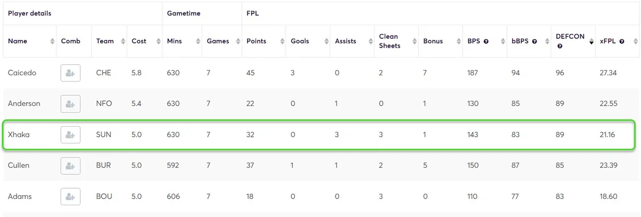Sort table by Clean Sheets header
Image resolution: width=641 pixels, height=217 pixels.
(389, 41)
